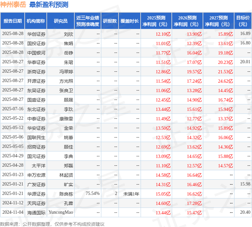Click analyst name YuncongMao
This screenshot has width=252, height=227.
pos(61,212)
